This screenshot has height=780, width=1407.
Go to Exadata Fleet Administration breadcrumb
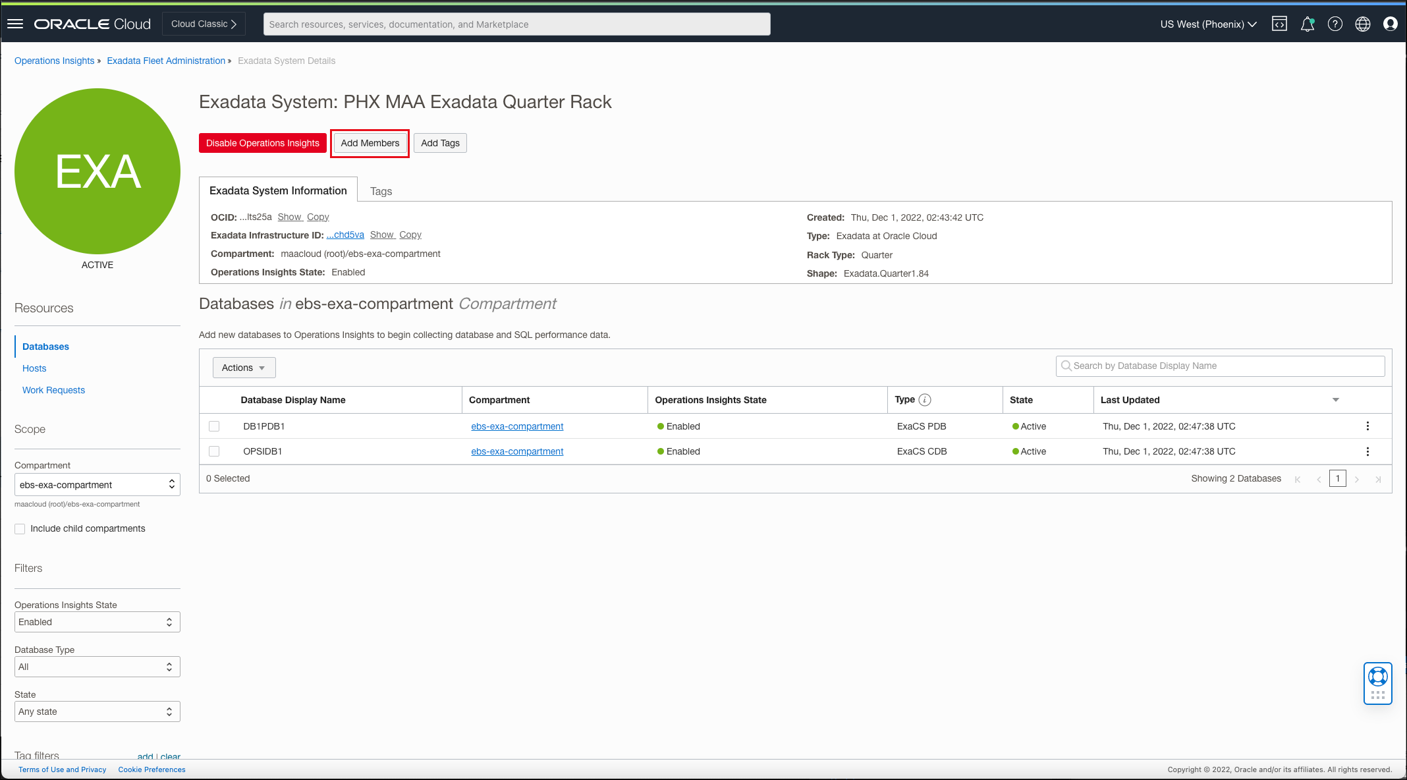click(166, 61)
